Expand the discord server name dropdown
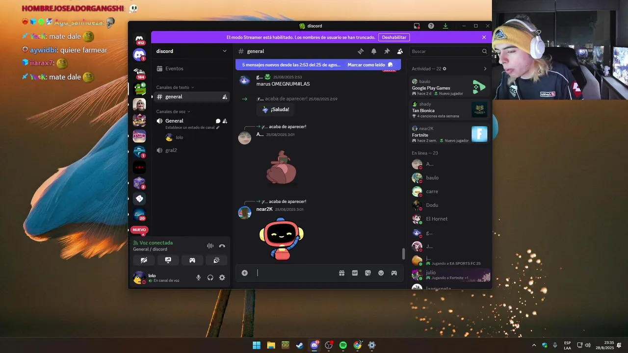The height and width of the screenshot is (353, 628). click(x=225, y=51)
